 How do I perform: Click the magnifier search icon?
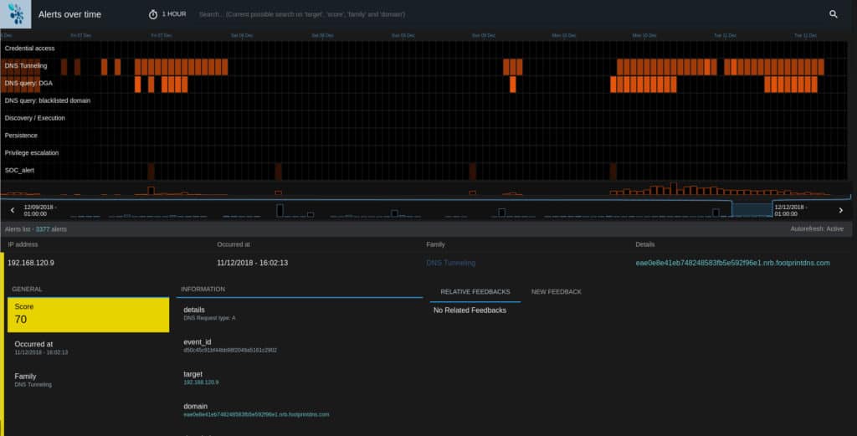[833, 14]
